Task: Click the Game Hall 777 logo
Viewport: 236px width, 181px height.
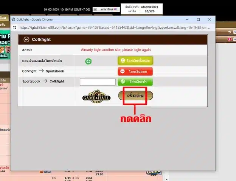Action: pyautogui.click(x=96, y=97)
